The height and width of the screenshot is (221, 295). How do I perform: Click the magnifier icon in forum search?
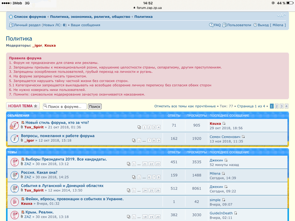point(45,106)
